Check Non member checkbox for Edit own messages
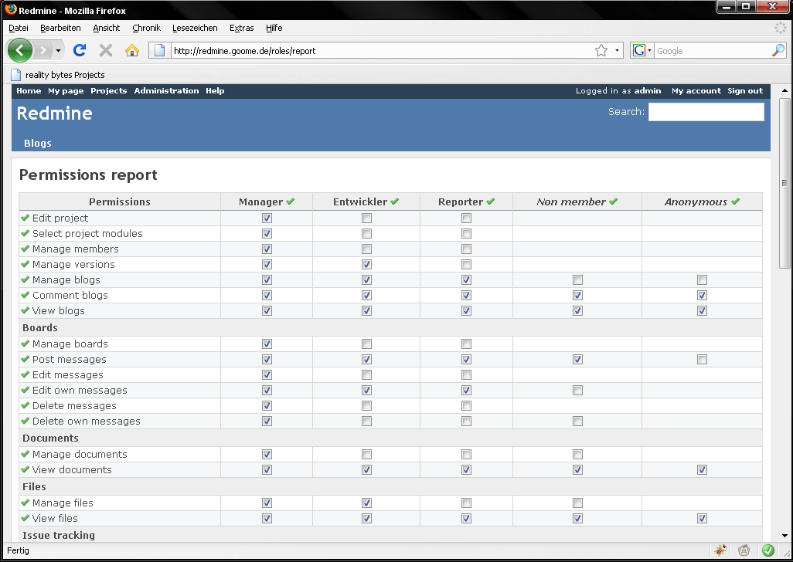This screenshot has height=562, width=793. pos(577,391)
